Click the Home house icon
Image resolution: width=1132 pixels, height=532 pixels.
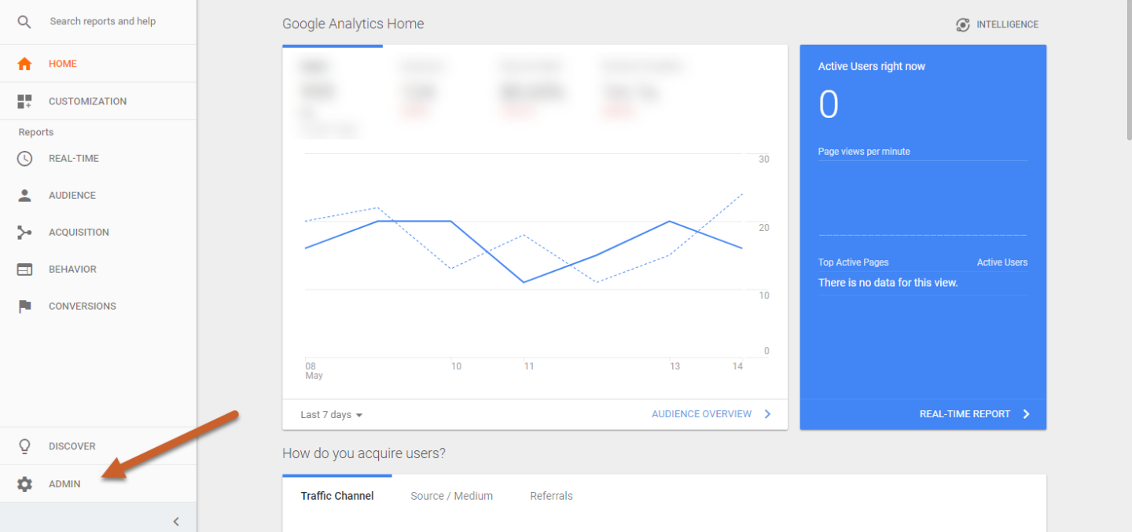point(24,64)
